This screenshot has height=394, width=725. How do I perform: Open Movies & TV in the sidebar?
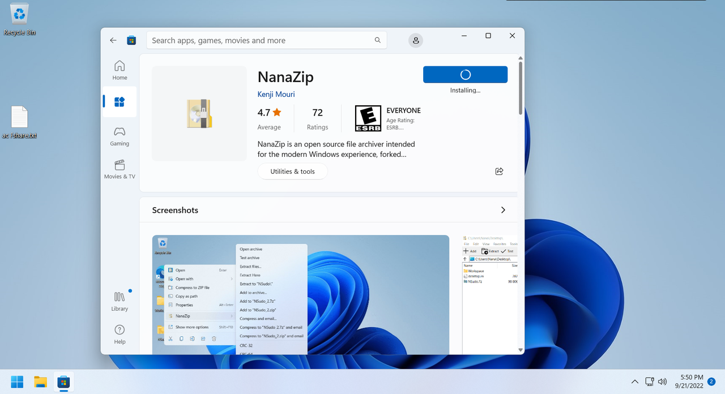[120, 169]
